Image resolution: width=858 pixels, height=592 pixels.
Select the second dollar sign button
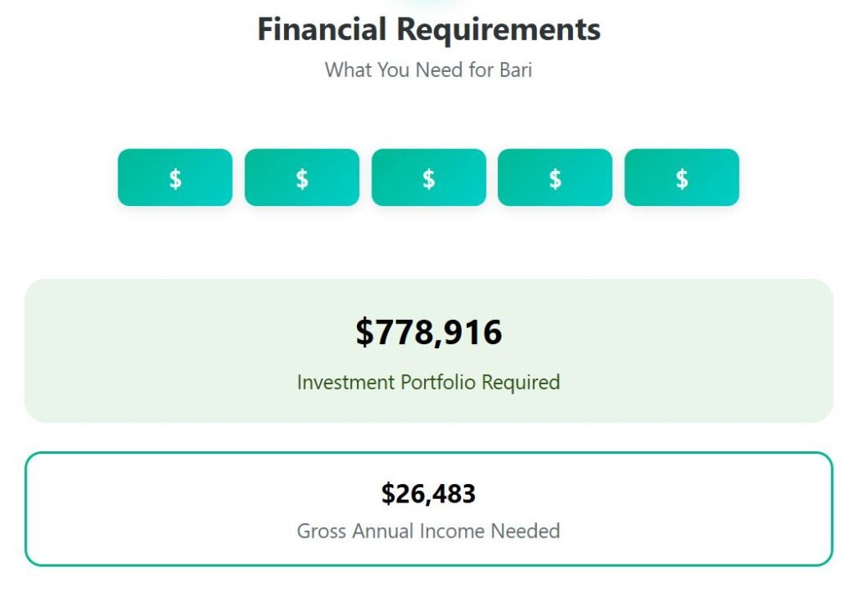pos(302,178)
